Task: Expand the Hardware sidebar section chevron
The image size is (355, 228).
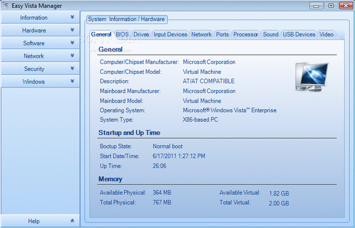Action: point(72,30)
